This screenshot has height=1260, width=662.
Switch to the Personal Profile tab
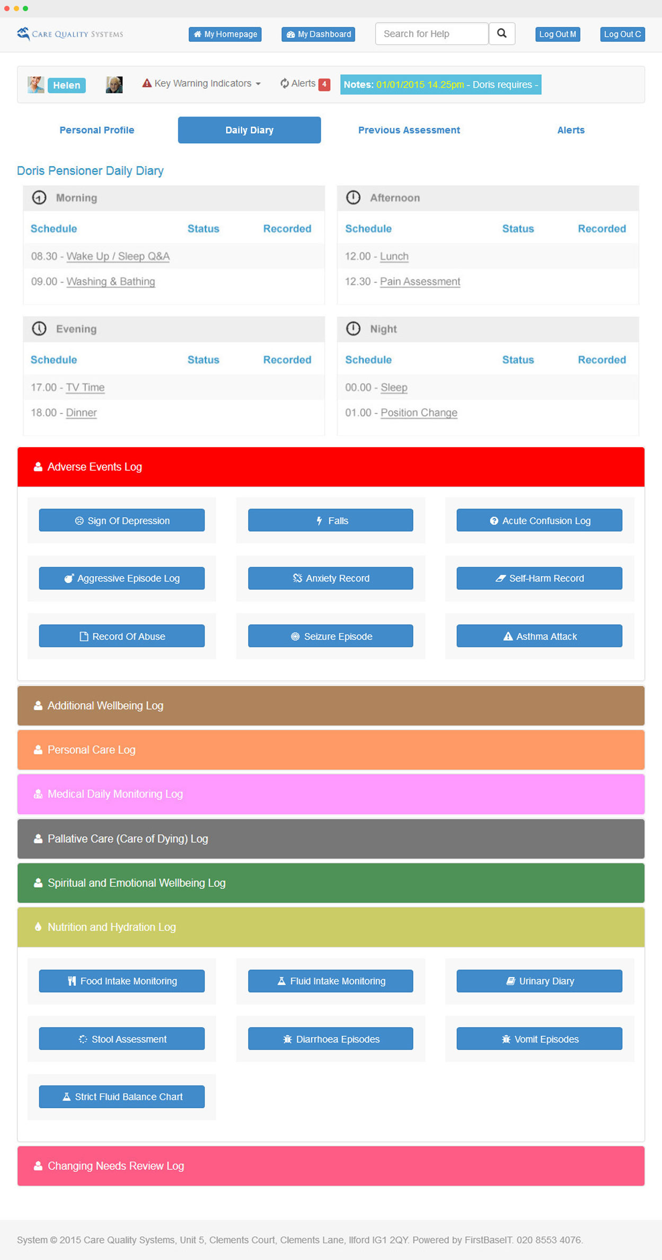pos(96,130)
